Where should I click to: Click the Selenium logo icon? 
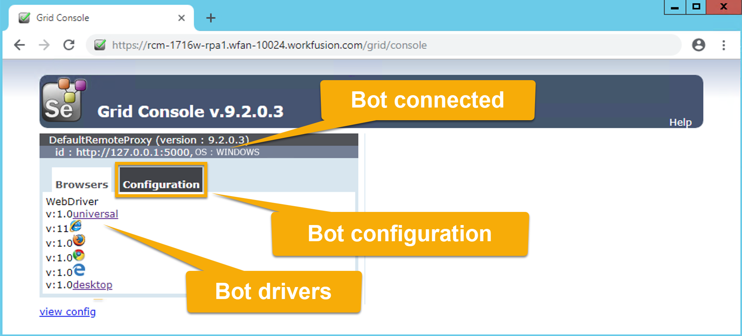click(x=64, y=100)
